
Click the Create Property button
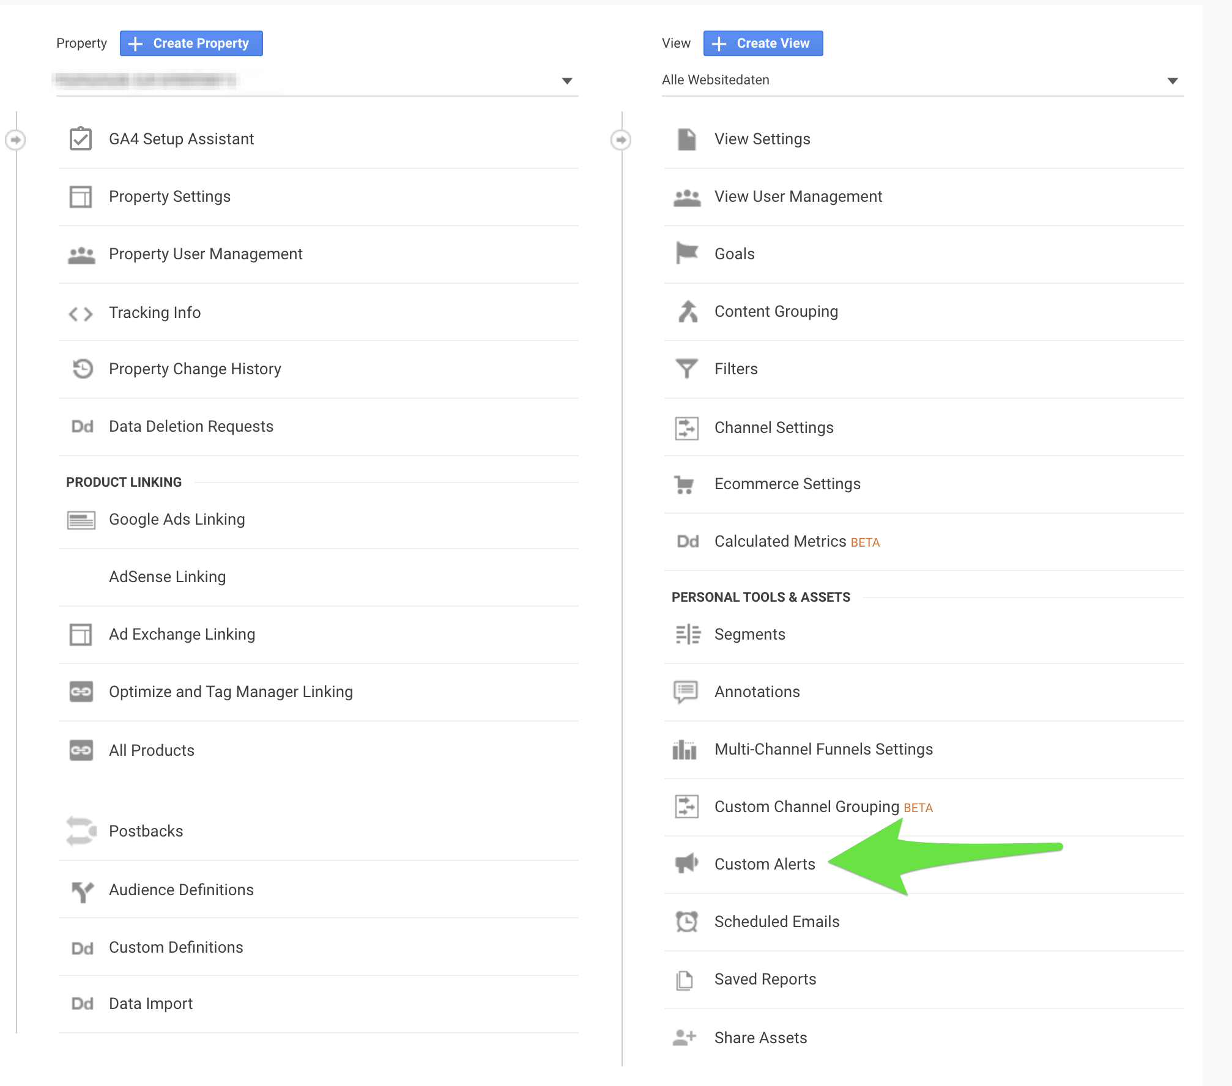tap(191, 43)
